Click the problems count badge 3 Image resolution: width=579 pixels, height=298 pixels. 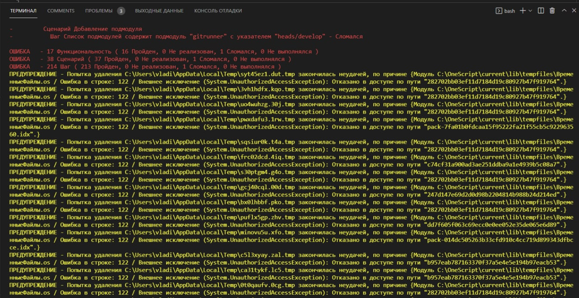pyautogui.click(x=121, y=11)
